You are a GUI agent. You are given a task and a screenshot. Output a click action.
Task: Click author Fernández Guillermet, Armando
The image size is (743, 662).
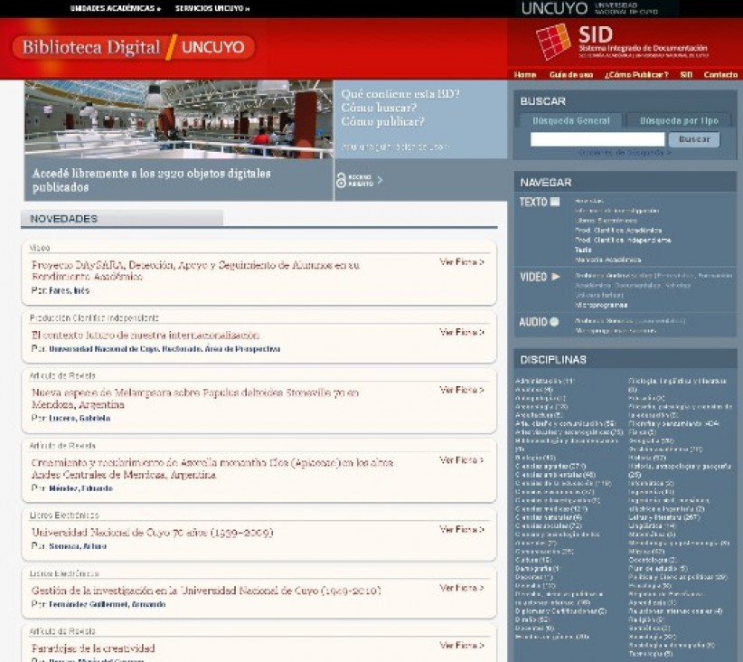[107, 604]
